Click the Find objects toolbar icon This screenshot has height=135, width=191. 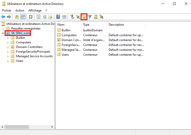click(96, 17)
